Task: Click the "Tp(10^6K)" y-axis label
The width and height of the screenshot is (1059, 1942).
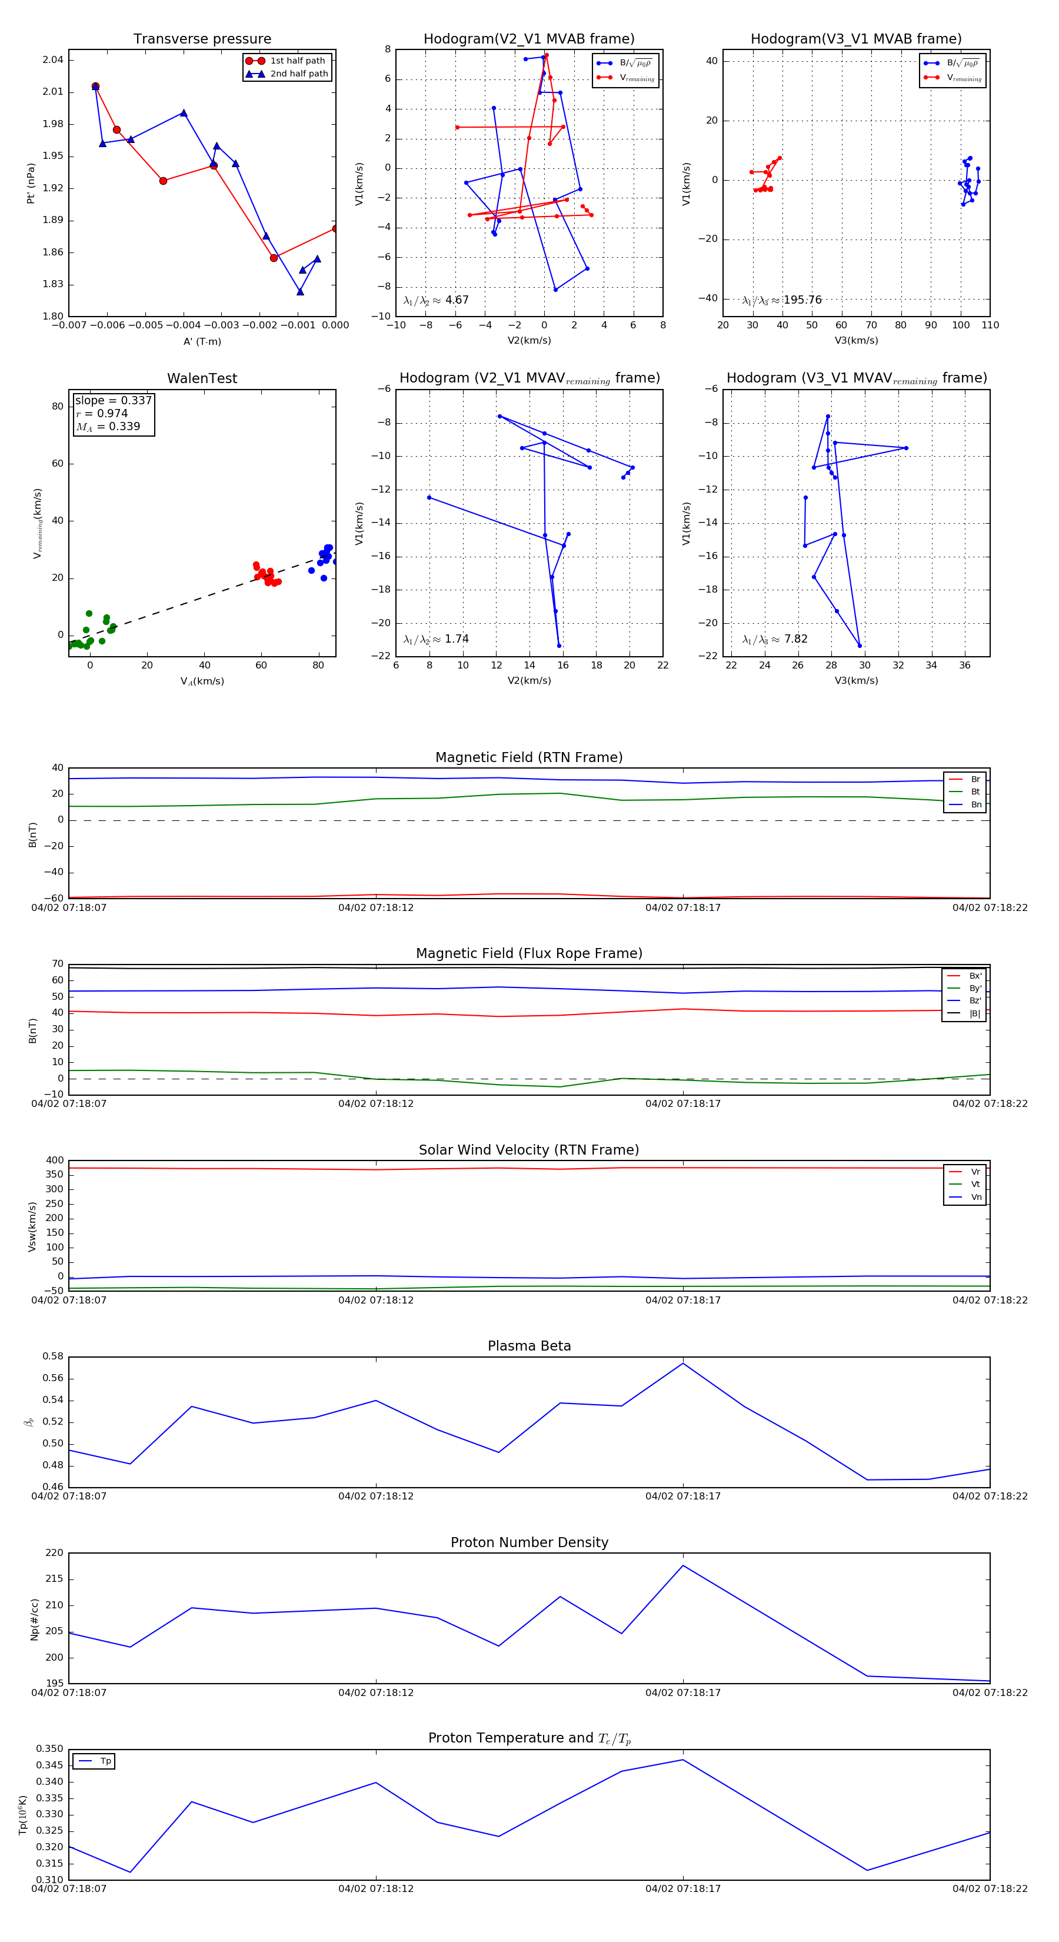Action: (22, 1815)
